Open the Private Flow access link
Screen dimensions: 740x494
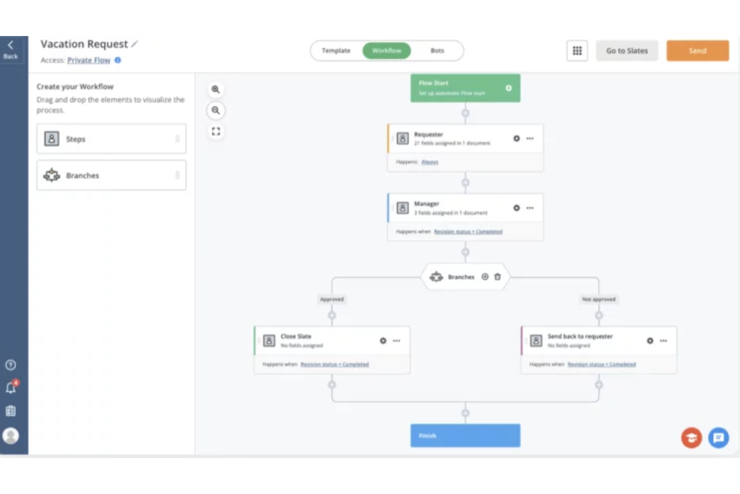coord(88,60)
